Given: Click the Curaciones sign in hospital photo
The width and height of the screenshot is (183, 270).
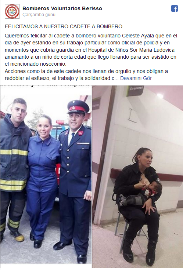Looking at the screenshot, I should (x=136, y=90).
